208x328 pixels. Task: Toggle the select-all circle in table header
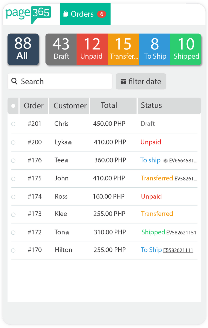tap(13, 106)
